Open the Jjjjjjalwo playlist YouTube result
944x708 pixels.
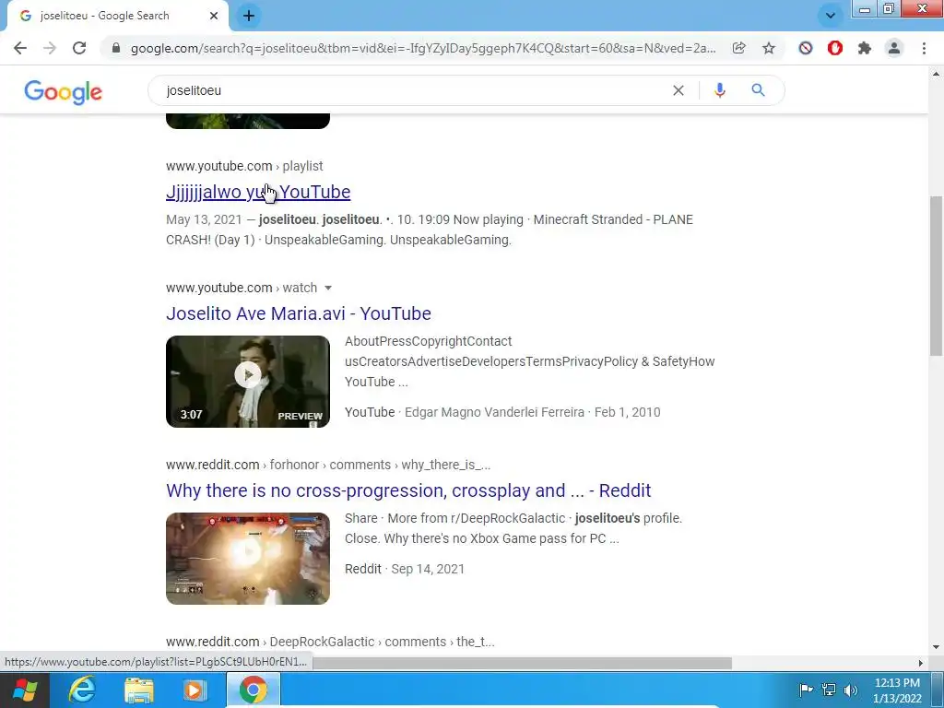258,192
